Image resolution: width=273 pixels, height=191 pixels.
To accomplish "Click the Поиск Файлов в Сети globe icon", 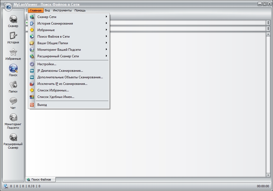I will click(x=32, y=37).
